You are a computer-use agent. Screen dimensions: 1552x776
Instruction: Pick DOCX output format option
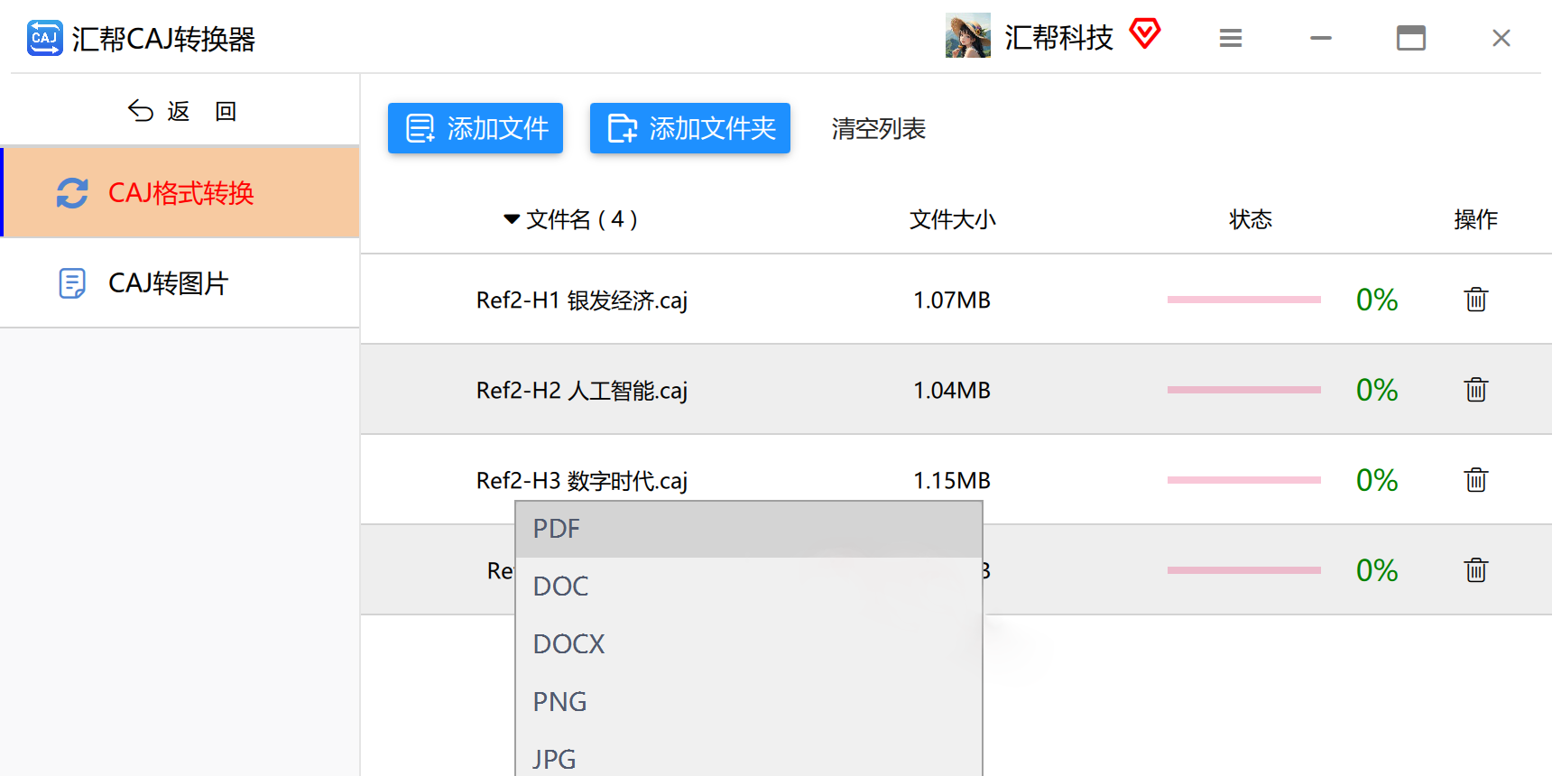click(747, 644)
